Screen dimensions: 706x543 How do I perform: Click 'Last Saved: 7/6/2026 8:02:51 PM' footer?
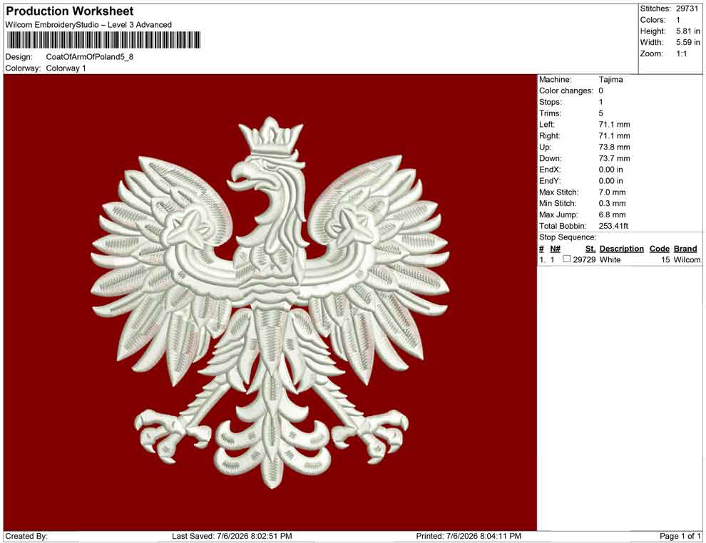(232, 536)
